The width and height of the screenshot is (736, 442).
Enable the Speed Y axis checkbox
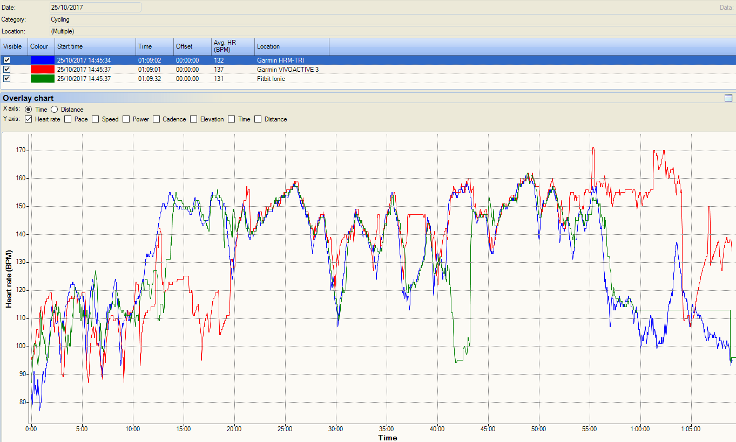[96, 119]
